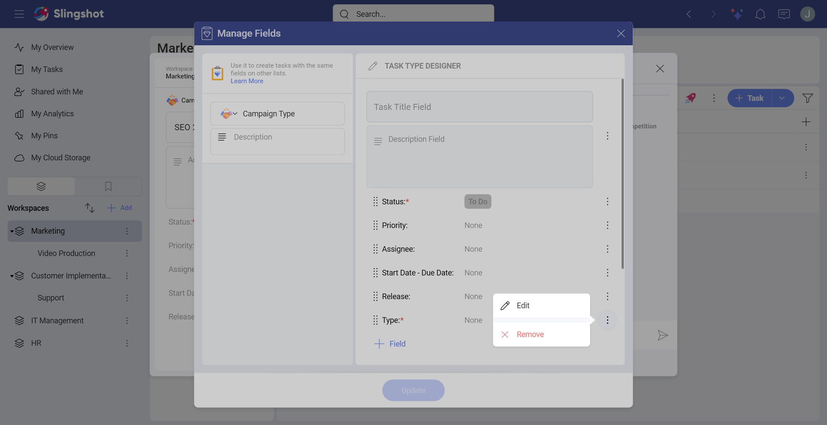Switch to the workspaces layers tab
The width and height of the screenshot is (827, 425).
pyautogui.click(x=41, y=186)
